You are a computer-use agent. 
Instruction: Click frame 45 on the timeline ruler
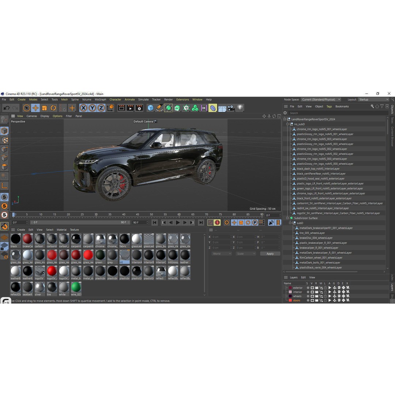[x=138, y=215]
